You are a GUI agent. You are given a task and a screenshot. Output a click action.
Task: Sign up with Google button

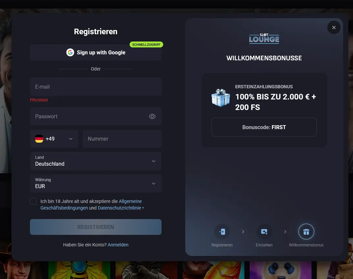(x=96, y=52)
